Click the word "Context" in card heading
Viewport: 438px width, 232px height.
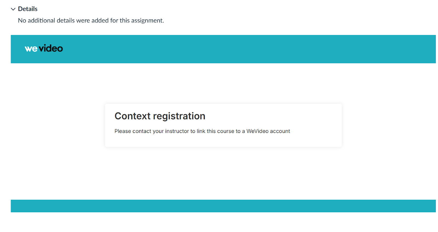click(132, 116)
